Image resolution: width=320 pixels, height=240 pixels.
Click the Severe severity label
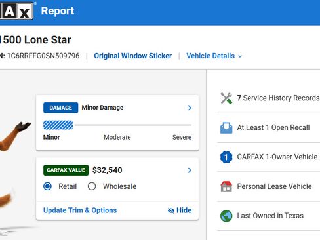[182, 137]
